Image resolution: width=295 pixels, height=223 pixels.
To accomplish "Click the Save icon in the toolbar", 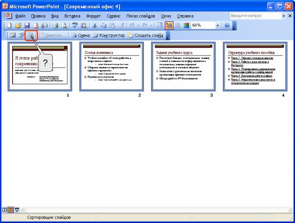I will [x=27, y=25].
